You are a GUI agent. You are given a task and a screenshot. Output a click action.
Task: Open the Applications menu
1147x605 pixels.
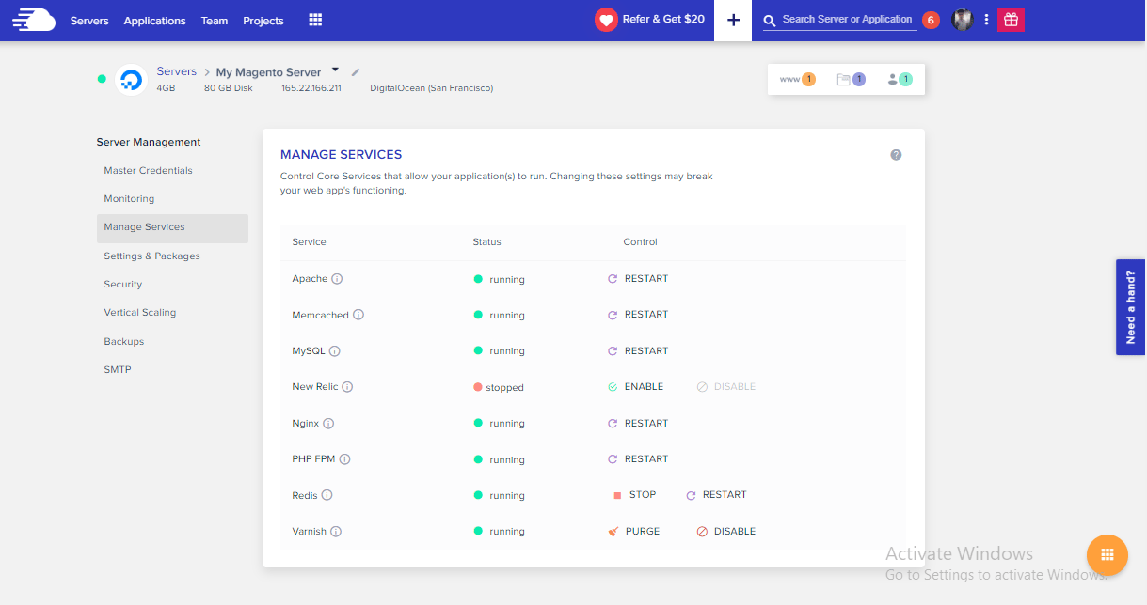coord(154,20)
